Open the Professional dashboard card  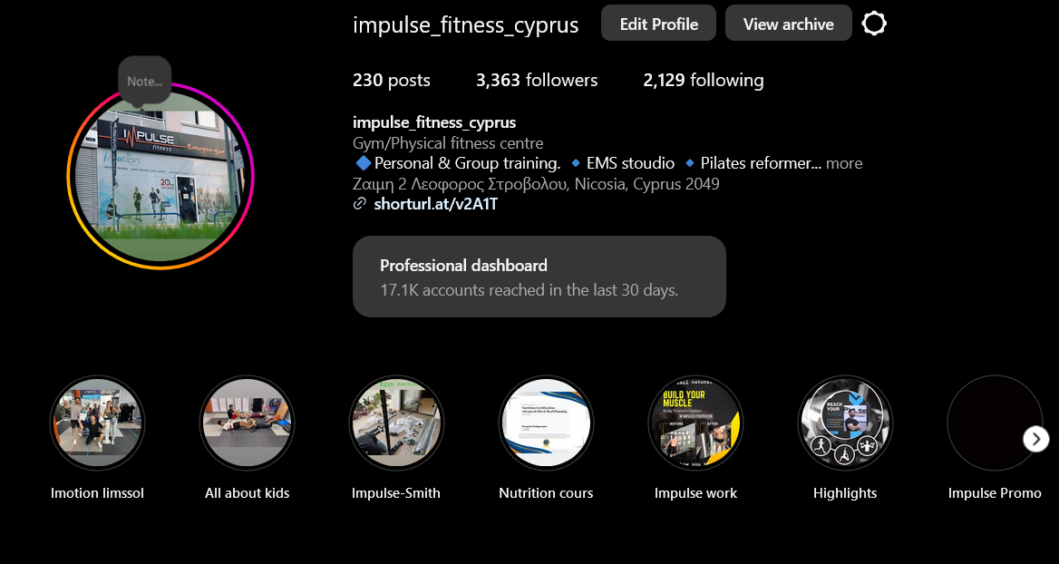539,277
